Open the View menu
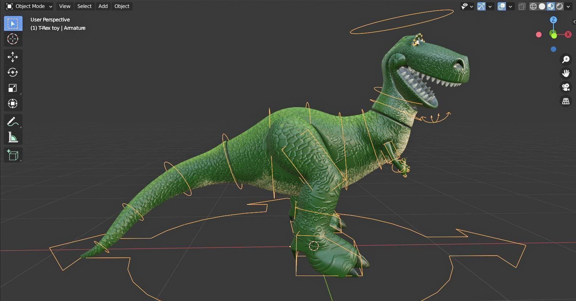576x301 pixels. pos(65,6)
